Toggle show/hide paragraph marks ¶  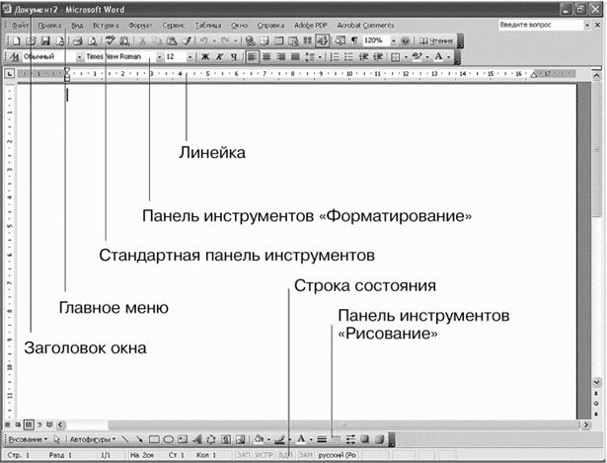(353, 40)
